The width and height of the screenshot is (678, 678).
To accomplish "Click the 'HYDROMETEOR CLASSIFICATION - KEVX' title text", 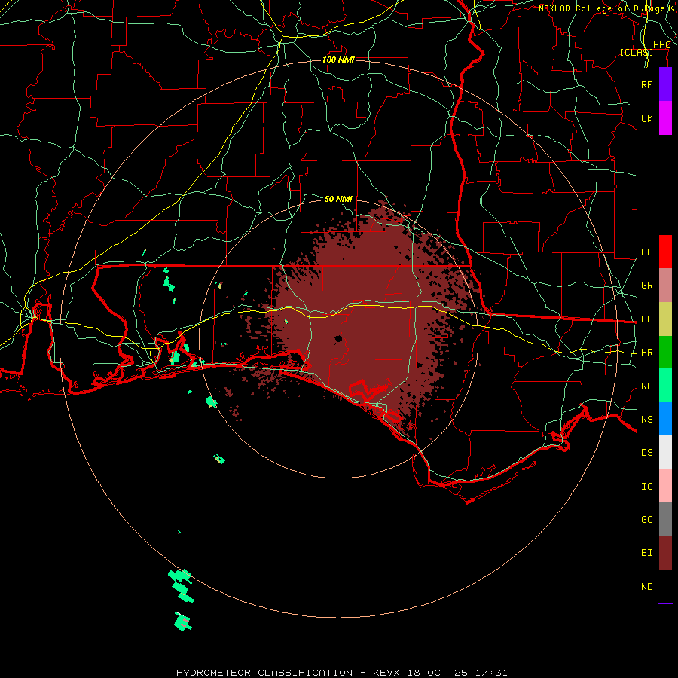I will coord(290,673).
